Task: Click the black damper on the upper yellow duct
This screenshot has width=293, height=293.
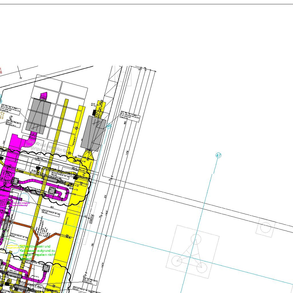Action: coord(94,112)
